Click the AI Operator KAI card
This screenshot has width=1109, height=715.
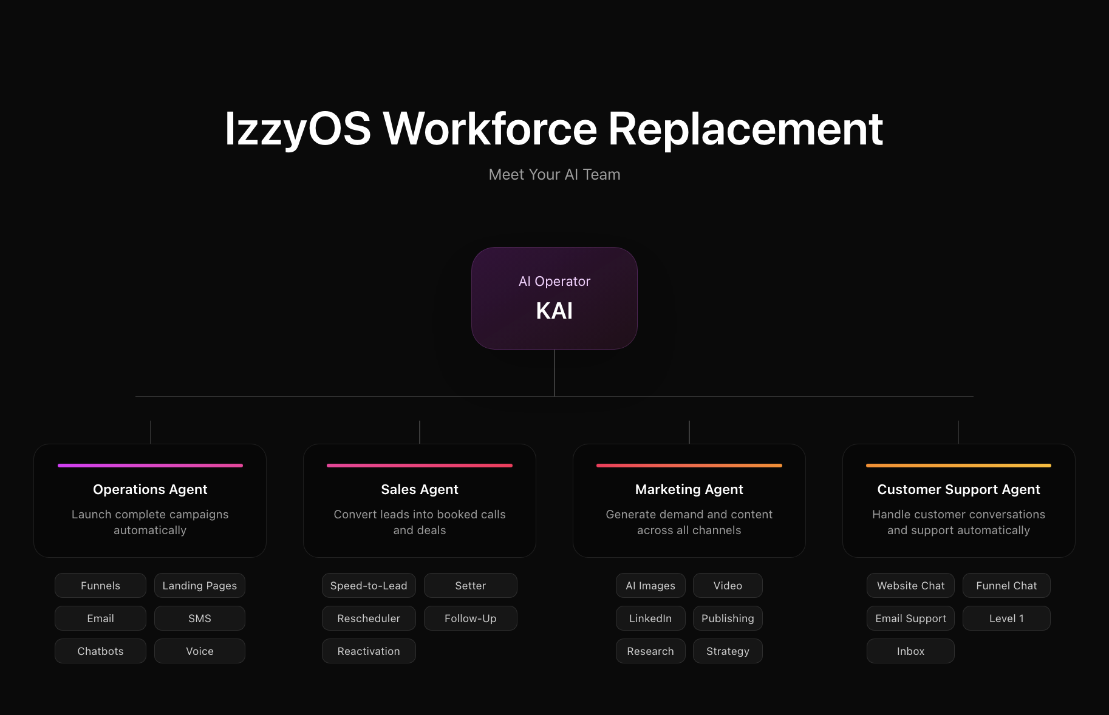point(554,298)
